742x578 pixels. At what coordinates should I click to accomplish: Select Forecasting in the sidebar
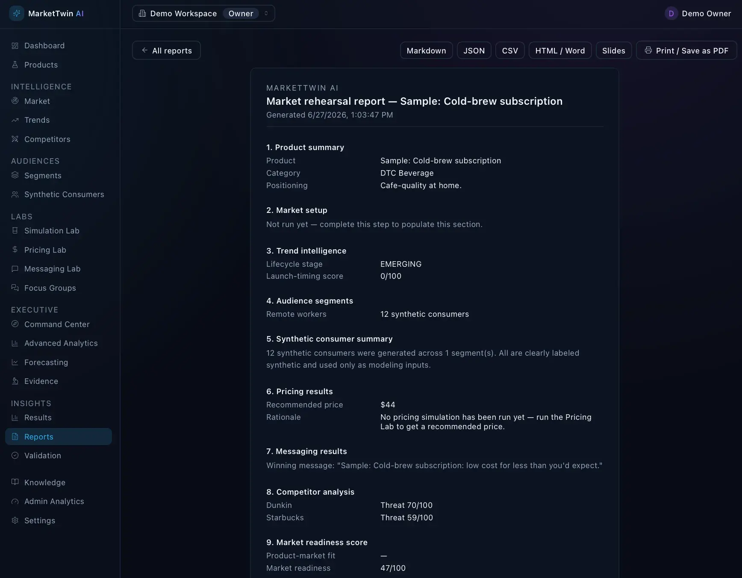(x=59, y=362)
